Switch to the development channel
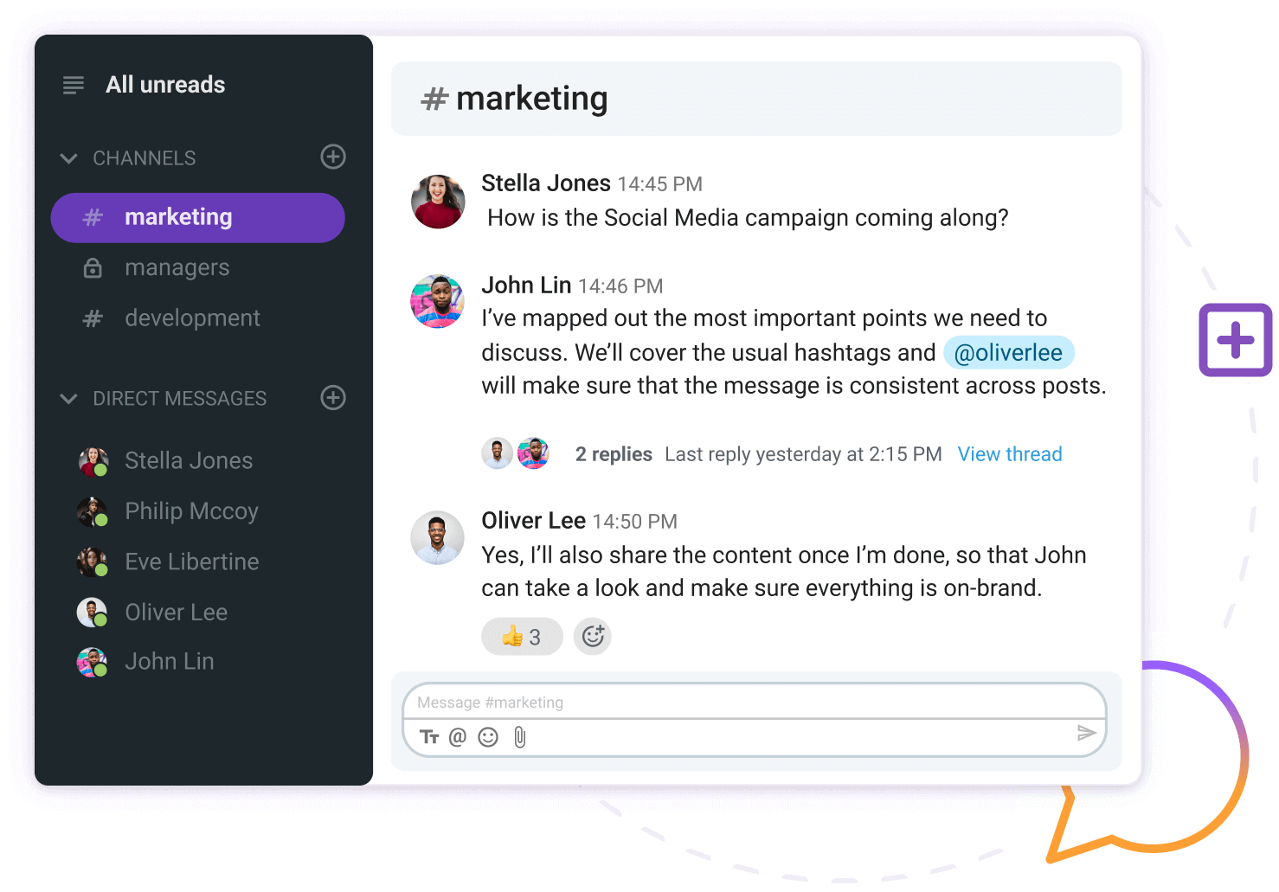1279x892 pixels. [192, 318]
